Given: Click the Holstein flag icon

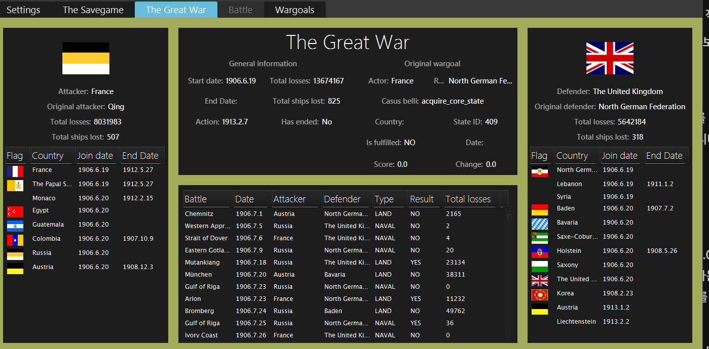Looking at the screenshot, I should click(x=540, y=252).
